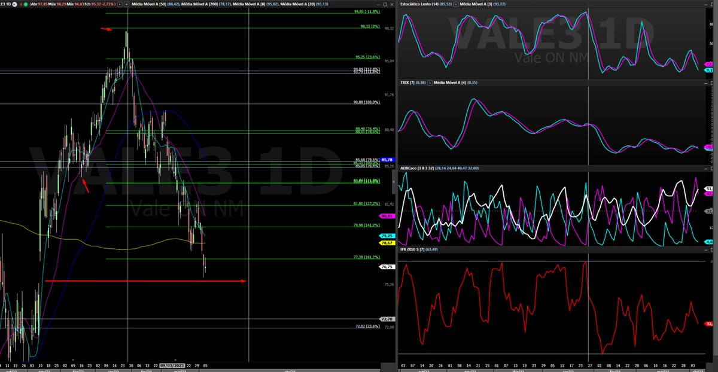The height and width of the screenshot is (372, 718).
Task: Click the 'Média Móvel A [3]' label in Estocástico panel
Action: pos(476,4)
